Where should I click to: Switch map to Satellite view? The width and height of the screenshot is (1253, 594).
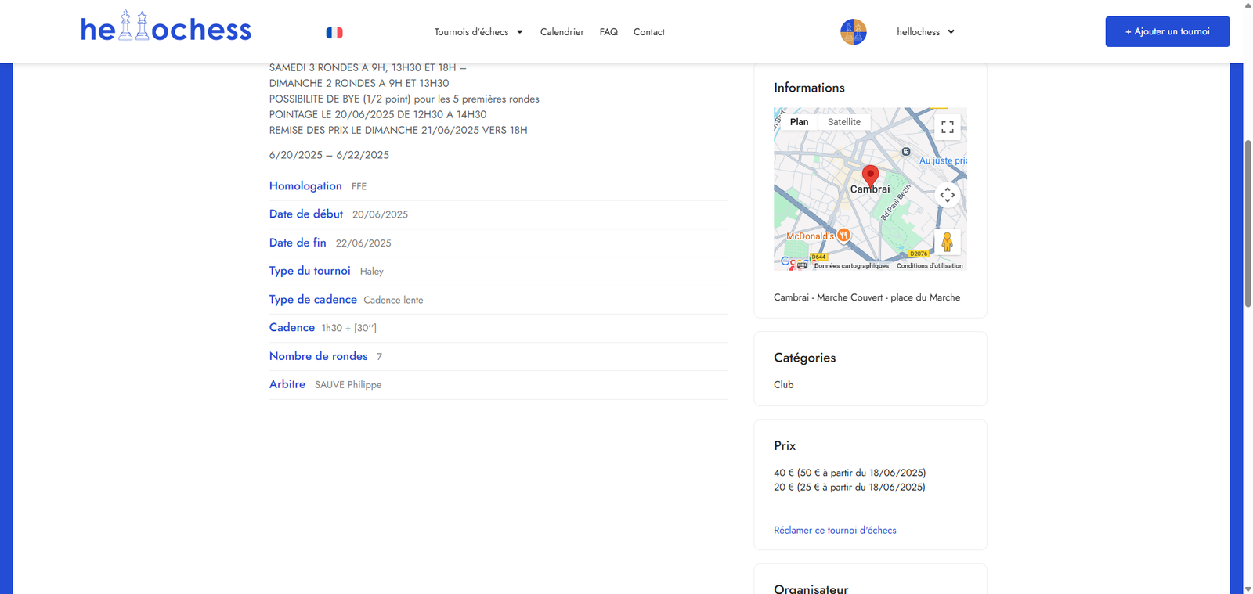[843, 122]
